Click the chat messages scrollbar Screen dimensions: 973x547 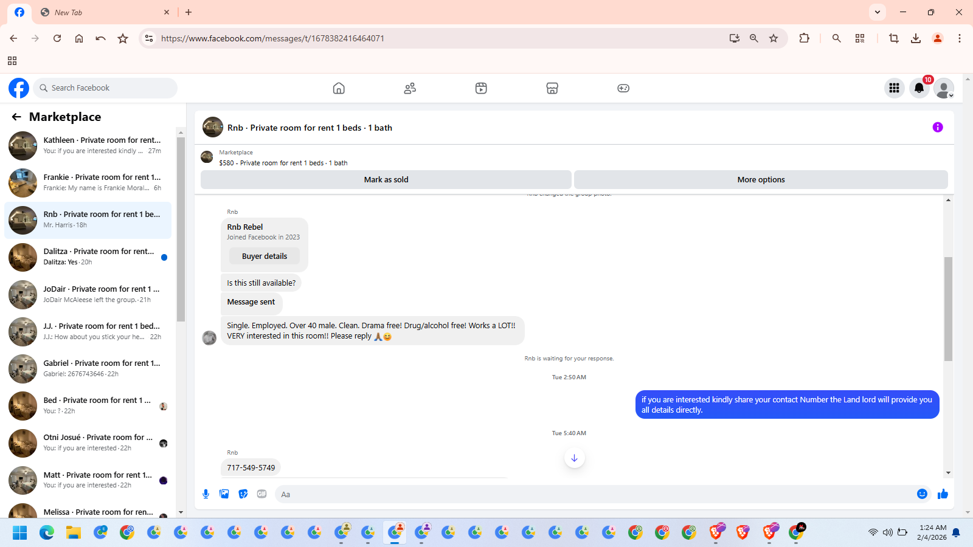coord(948,309)
